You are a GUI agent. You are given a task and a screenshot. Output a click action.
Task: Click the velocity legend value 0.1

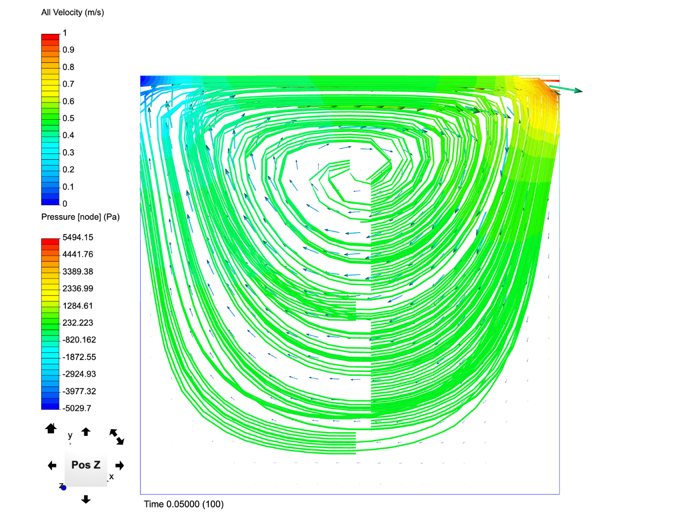tap(68, 187)
